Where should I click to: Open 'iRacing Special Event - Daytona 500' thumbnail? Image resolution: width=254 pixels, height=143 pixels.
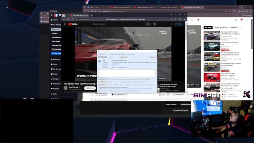(x=212, y=67)
